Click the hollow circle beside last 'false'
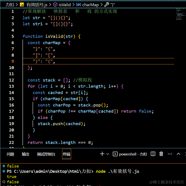This screenshot has height=186, width=186. click(4, 182)
